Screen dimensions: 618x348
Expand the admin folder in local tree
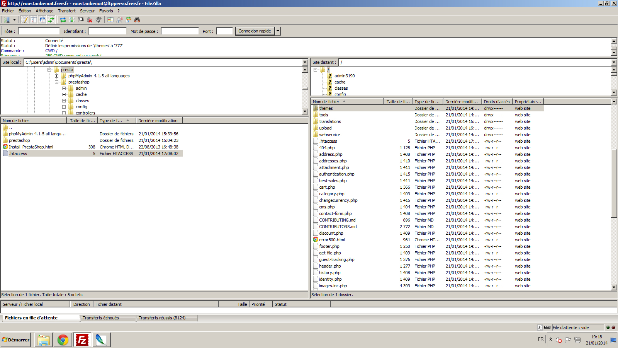[64, 88]
